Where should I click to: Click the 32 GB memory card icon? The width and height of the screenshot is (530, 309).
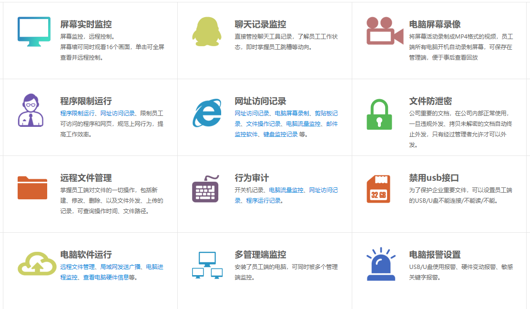(378, 189)
